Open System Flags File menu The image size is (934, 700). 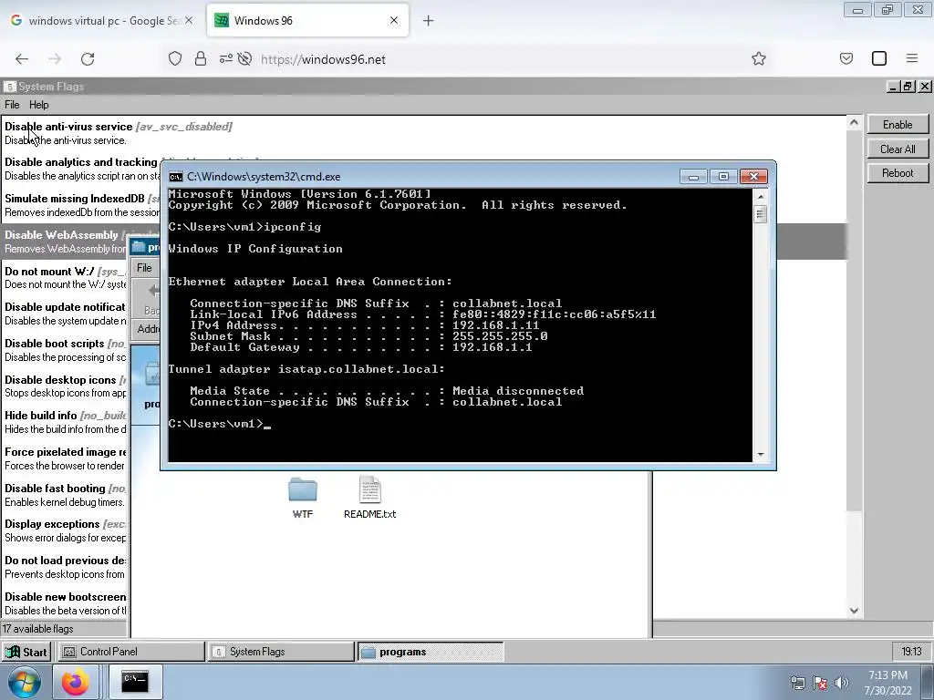pyautogui.click(x=12, y=105)
